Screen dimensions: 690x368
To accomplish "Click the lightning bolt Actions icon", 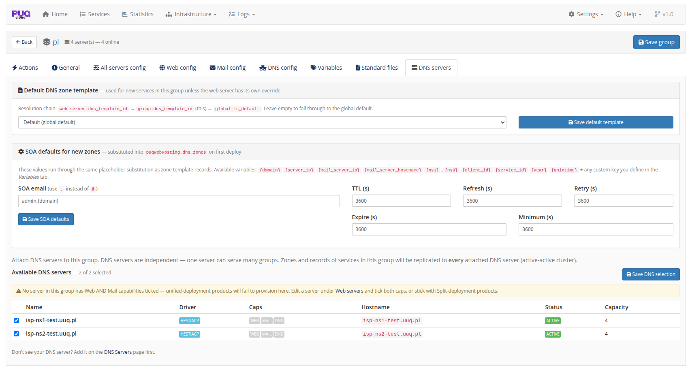I will [x=15, y=68].
